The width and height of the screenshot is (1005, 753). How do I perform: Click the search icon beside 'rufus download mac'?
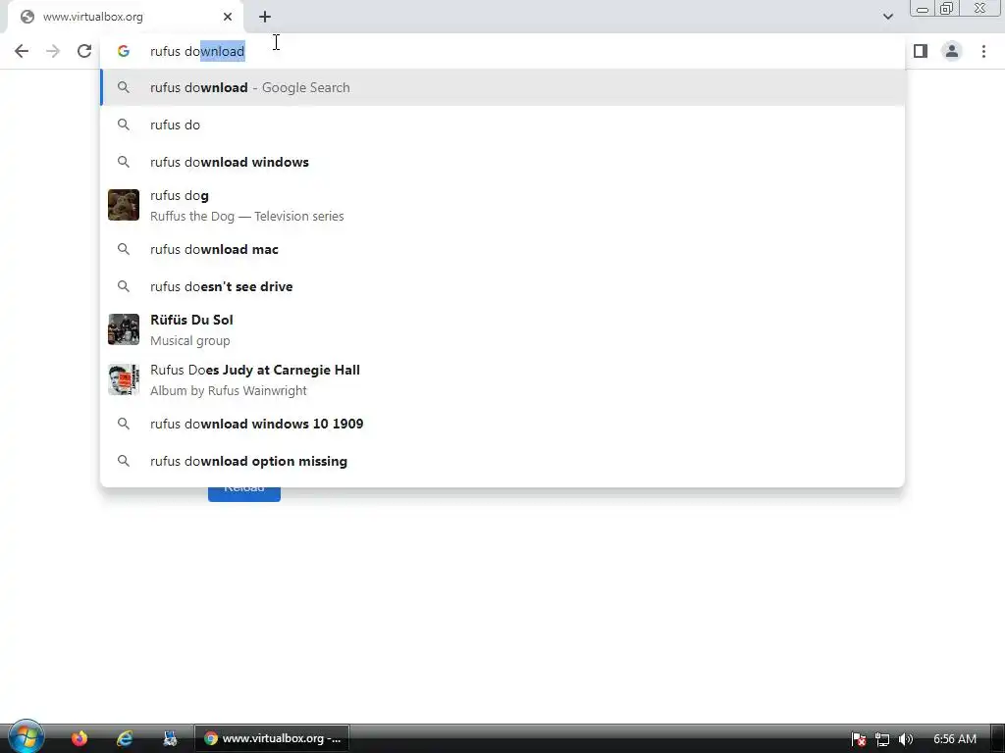coord(124,249)
